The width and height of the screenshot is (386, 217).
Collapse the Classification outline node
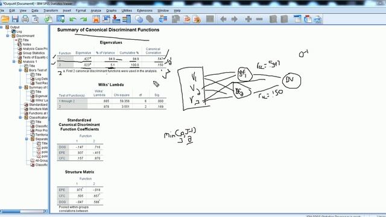[21, 118]
